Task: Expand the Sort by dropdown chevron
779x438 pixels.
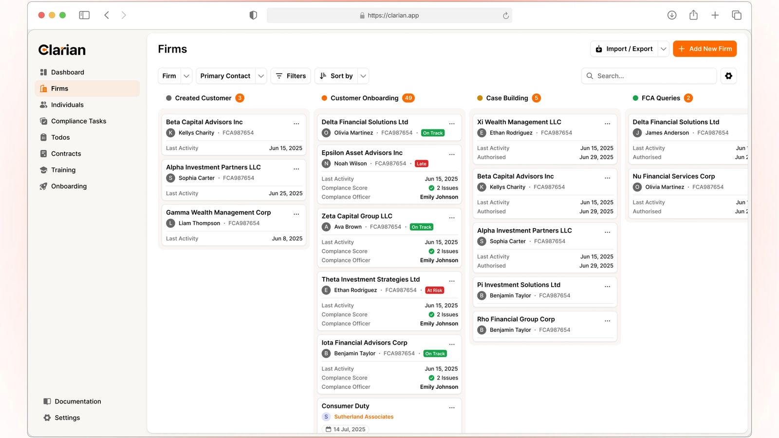Action: point(363,76)
